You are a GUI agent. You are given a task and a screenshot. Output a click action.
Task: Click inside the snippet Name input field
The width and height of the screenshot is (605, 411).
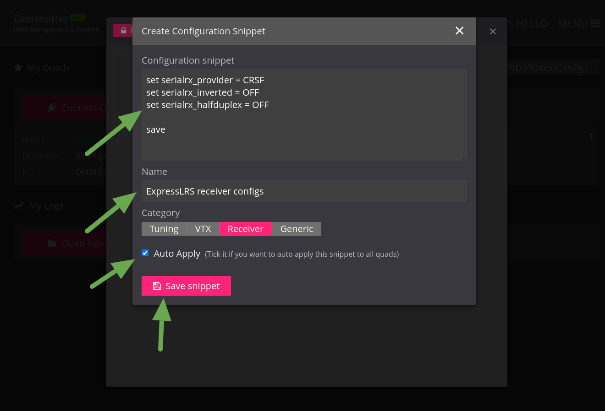point(304,191)
